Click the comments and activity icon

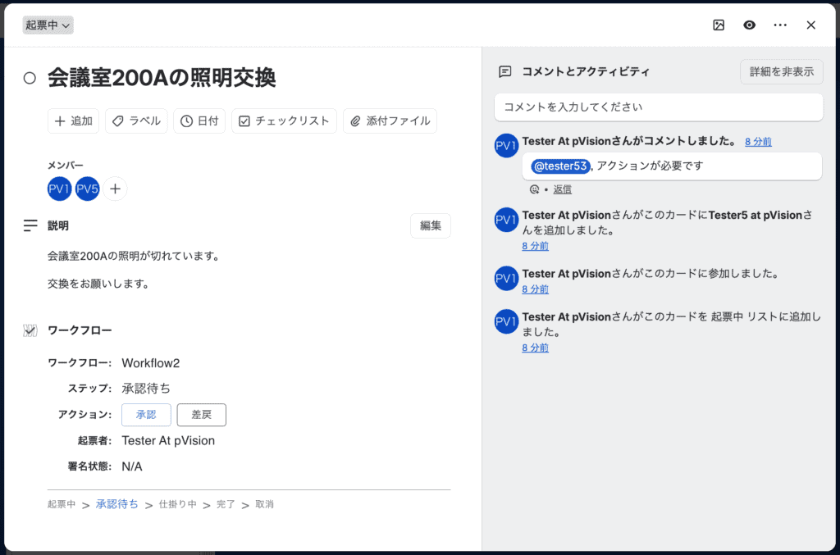click(504, 71)
